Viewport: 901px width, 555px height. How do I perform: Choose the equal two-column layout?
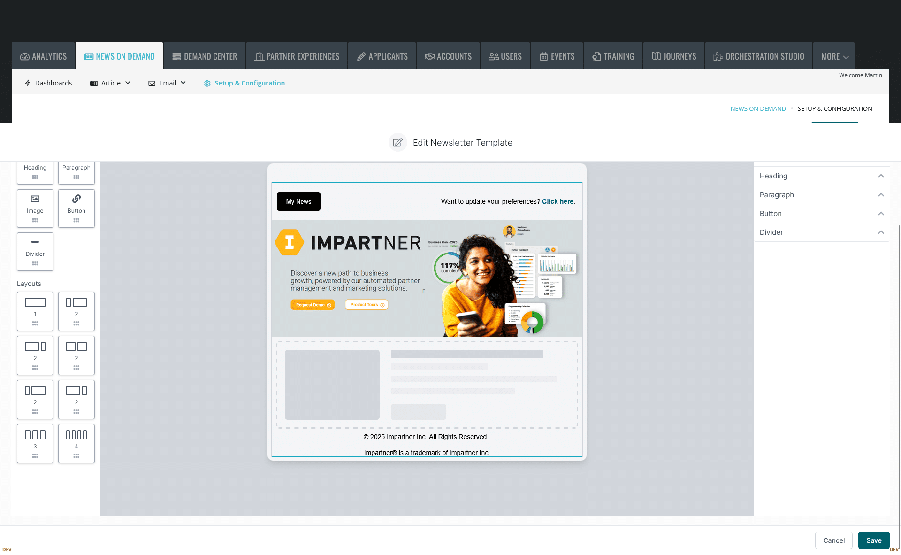76,355
